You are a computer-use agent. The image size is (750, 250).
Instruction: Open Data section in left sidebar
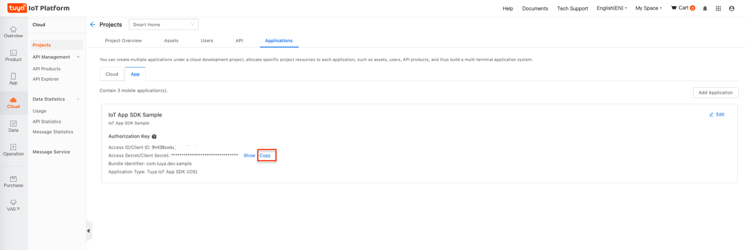pyautogui.click(x=13, y=126)
